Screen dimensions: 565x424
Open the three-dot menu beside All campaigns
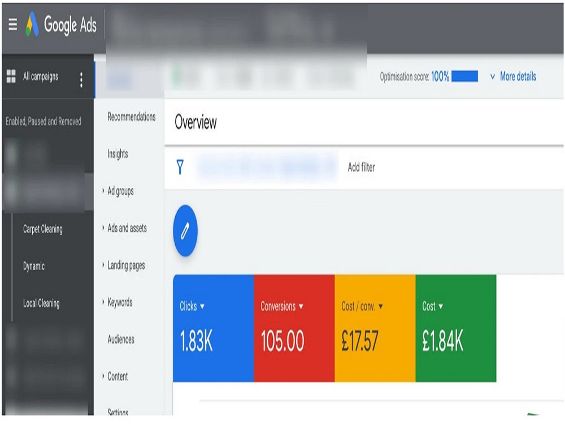click(81, 80)
